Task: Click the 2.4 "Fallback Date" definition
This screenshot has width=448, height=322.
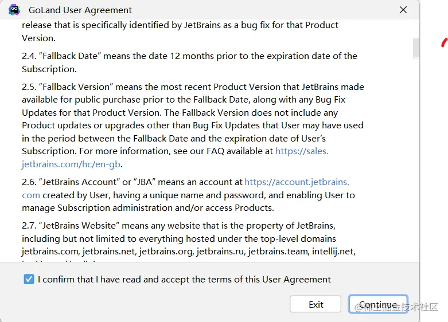Action: [x=189, y=56]
